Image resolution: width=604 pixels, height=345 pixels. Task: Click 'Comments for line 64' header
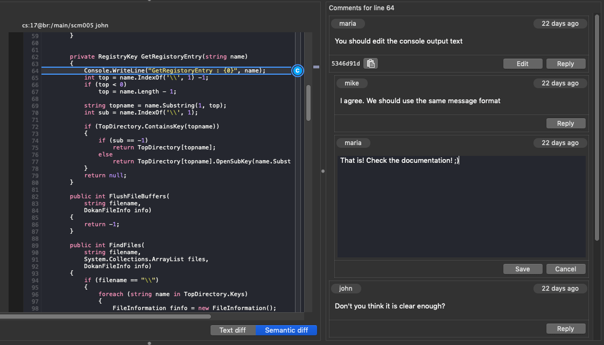pos(361,8)
